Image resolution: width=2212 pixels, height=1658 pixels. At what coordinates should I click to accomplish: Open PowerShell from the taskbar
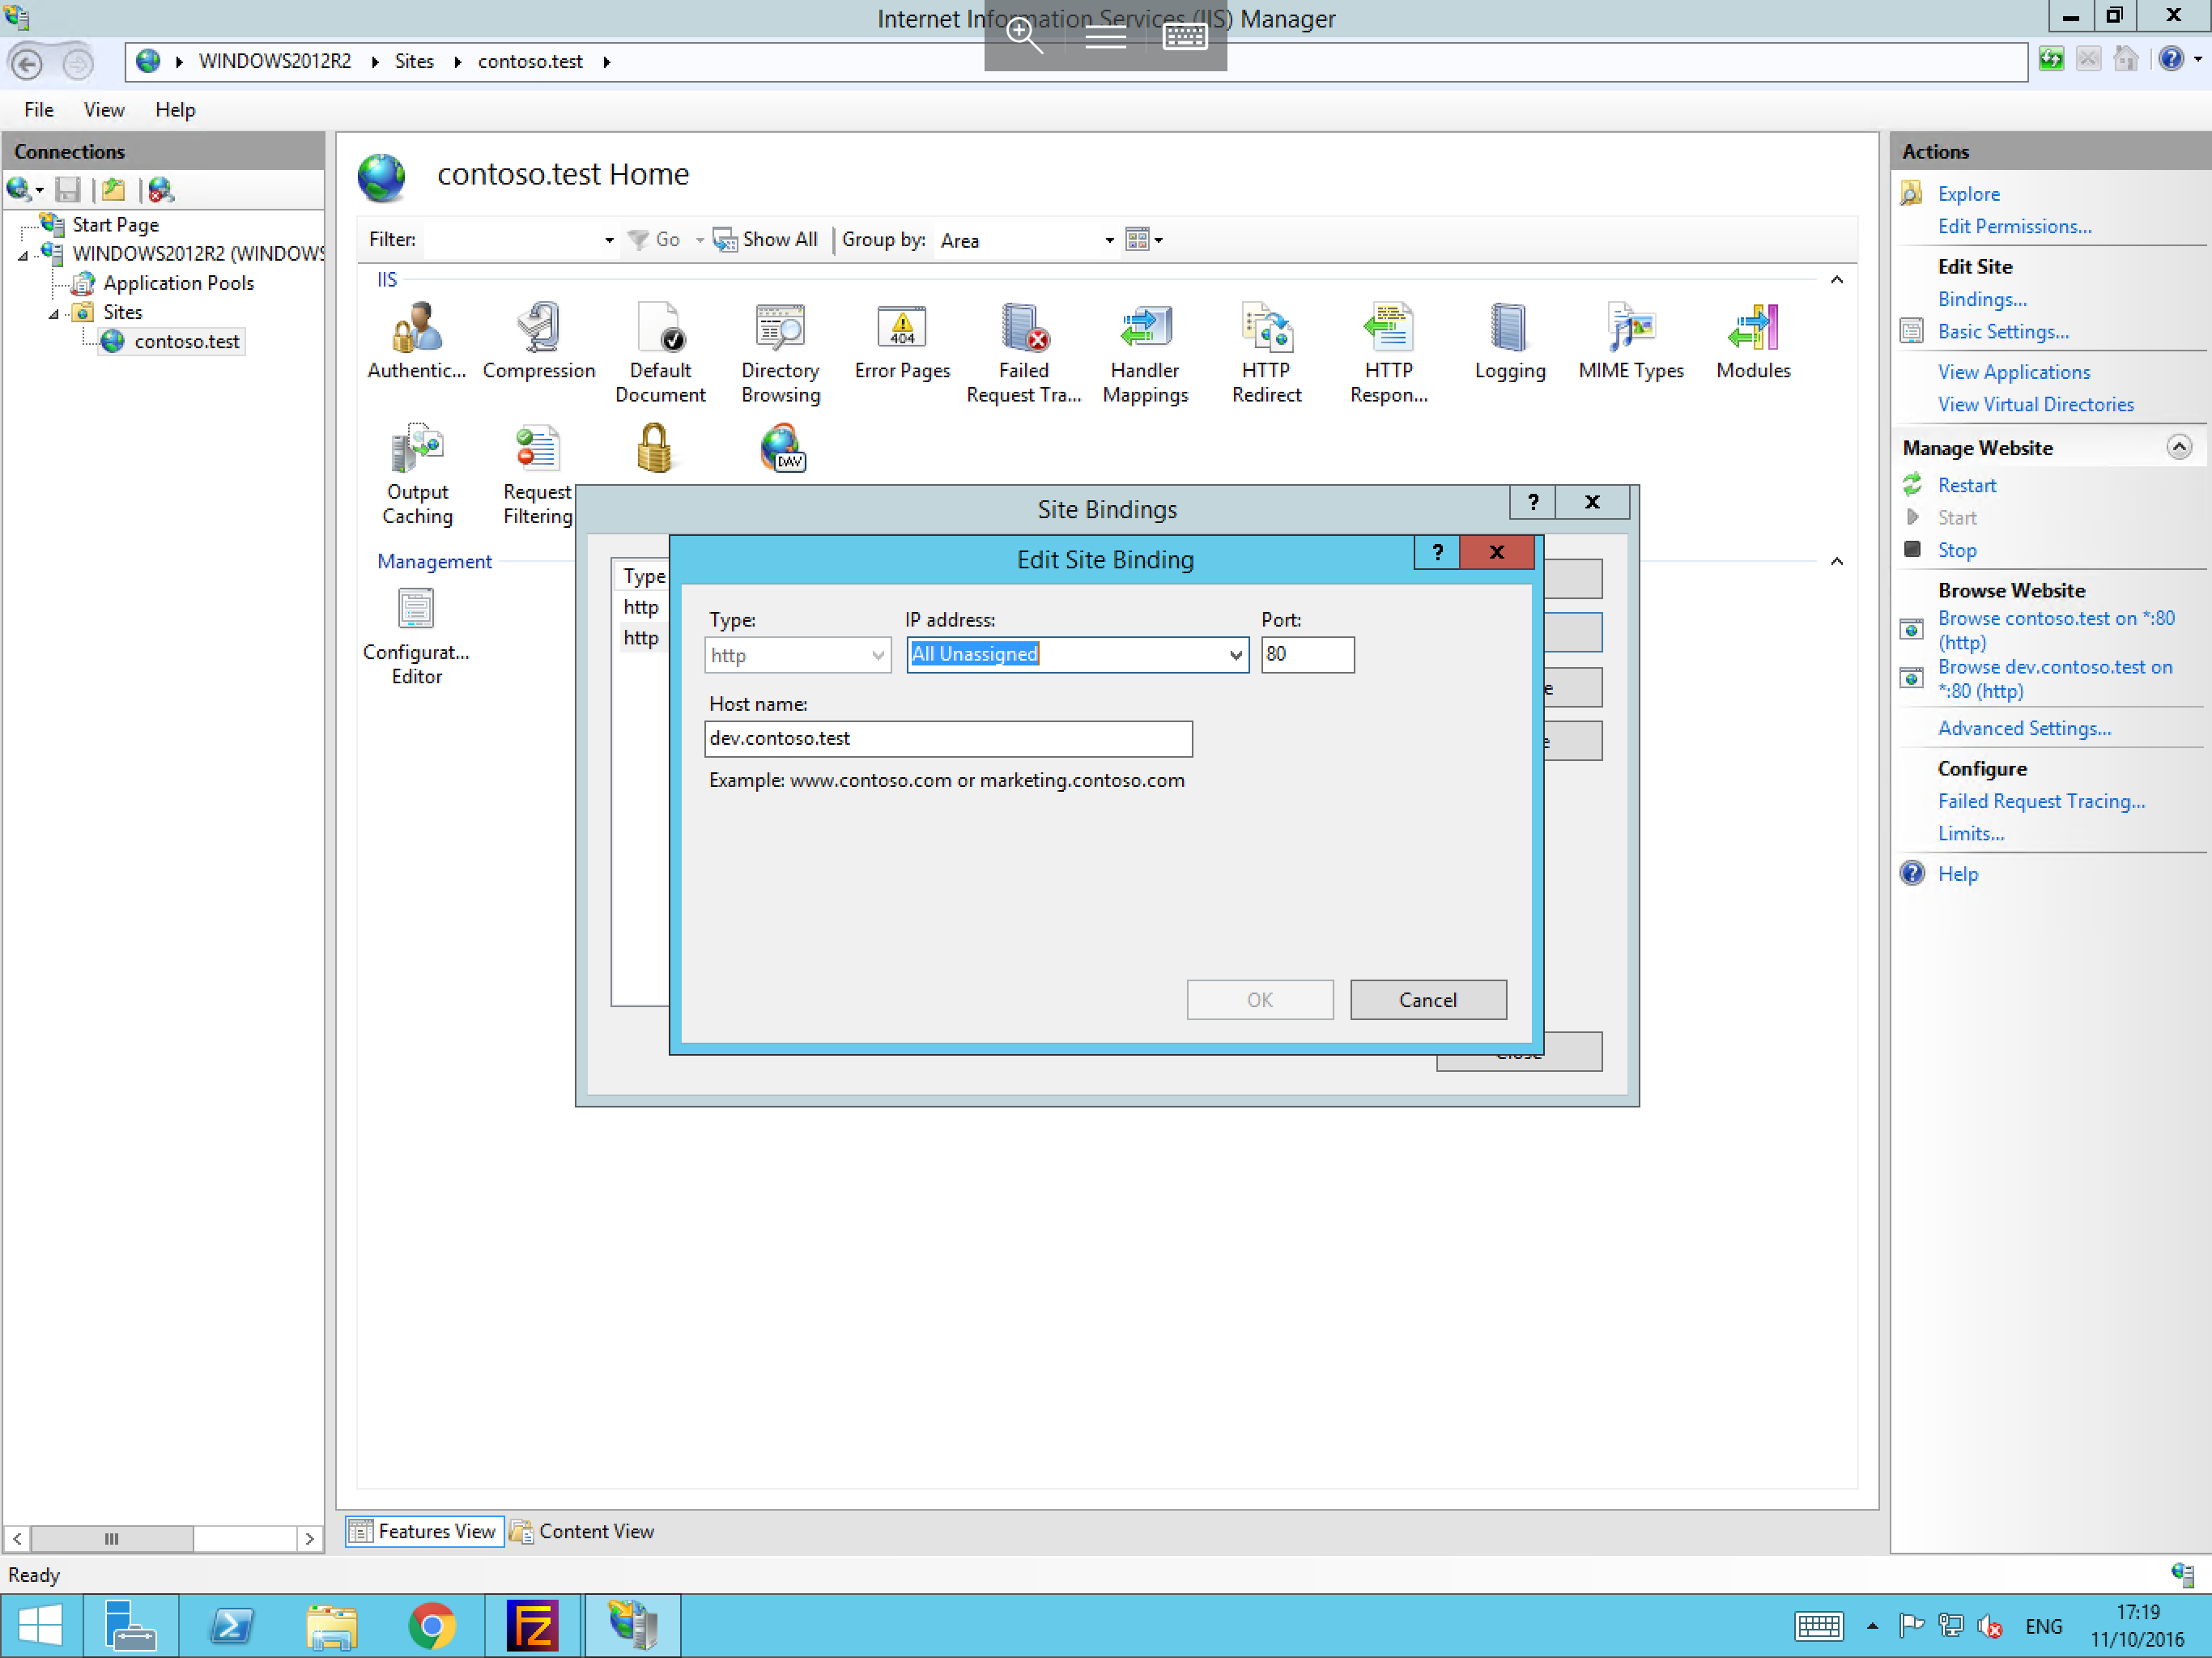tap(231, 1625)
